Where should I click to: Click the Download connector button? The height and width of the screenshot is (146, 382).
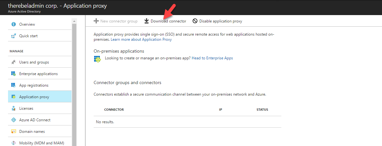tap(165, 21)
